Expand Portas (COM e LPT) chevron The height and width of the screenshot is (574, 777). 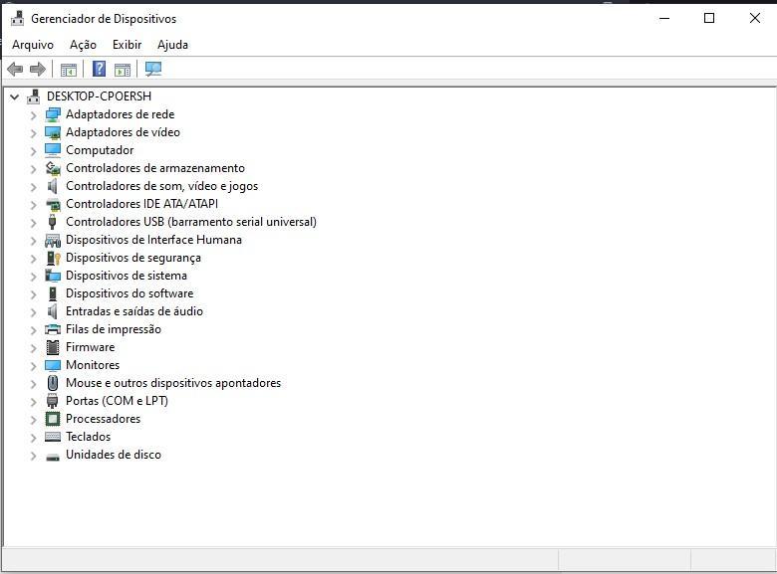click(x=33, y=402)
